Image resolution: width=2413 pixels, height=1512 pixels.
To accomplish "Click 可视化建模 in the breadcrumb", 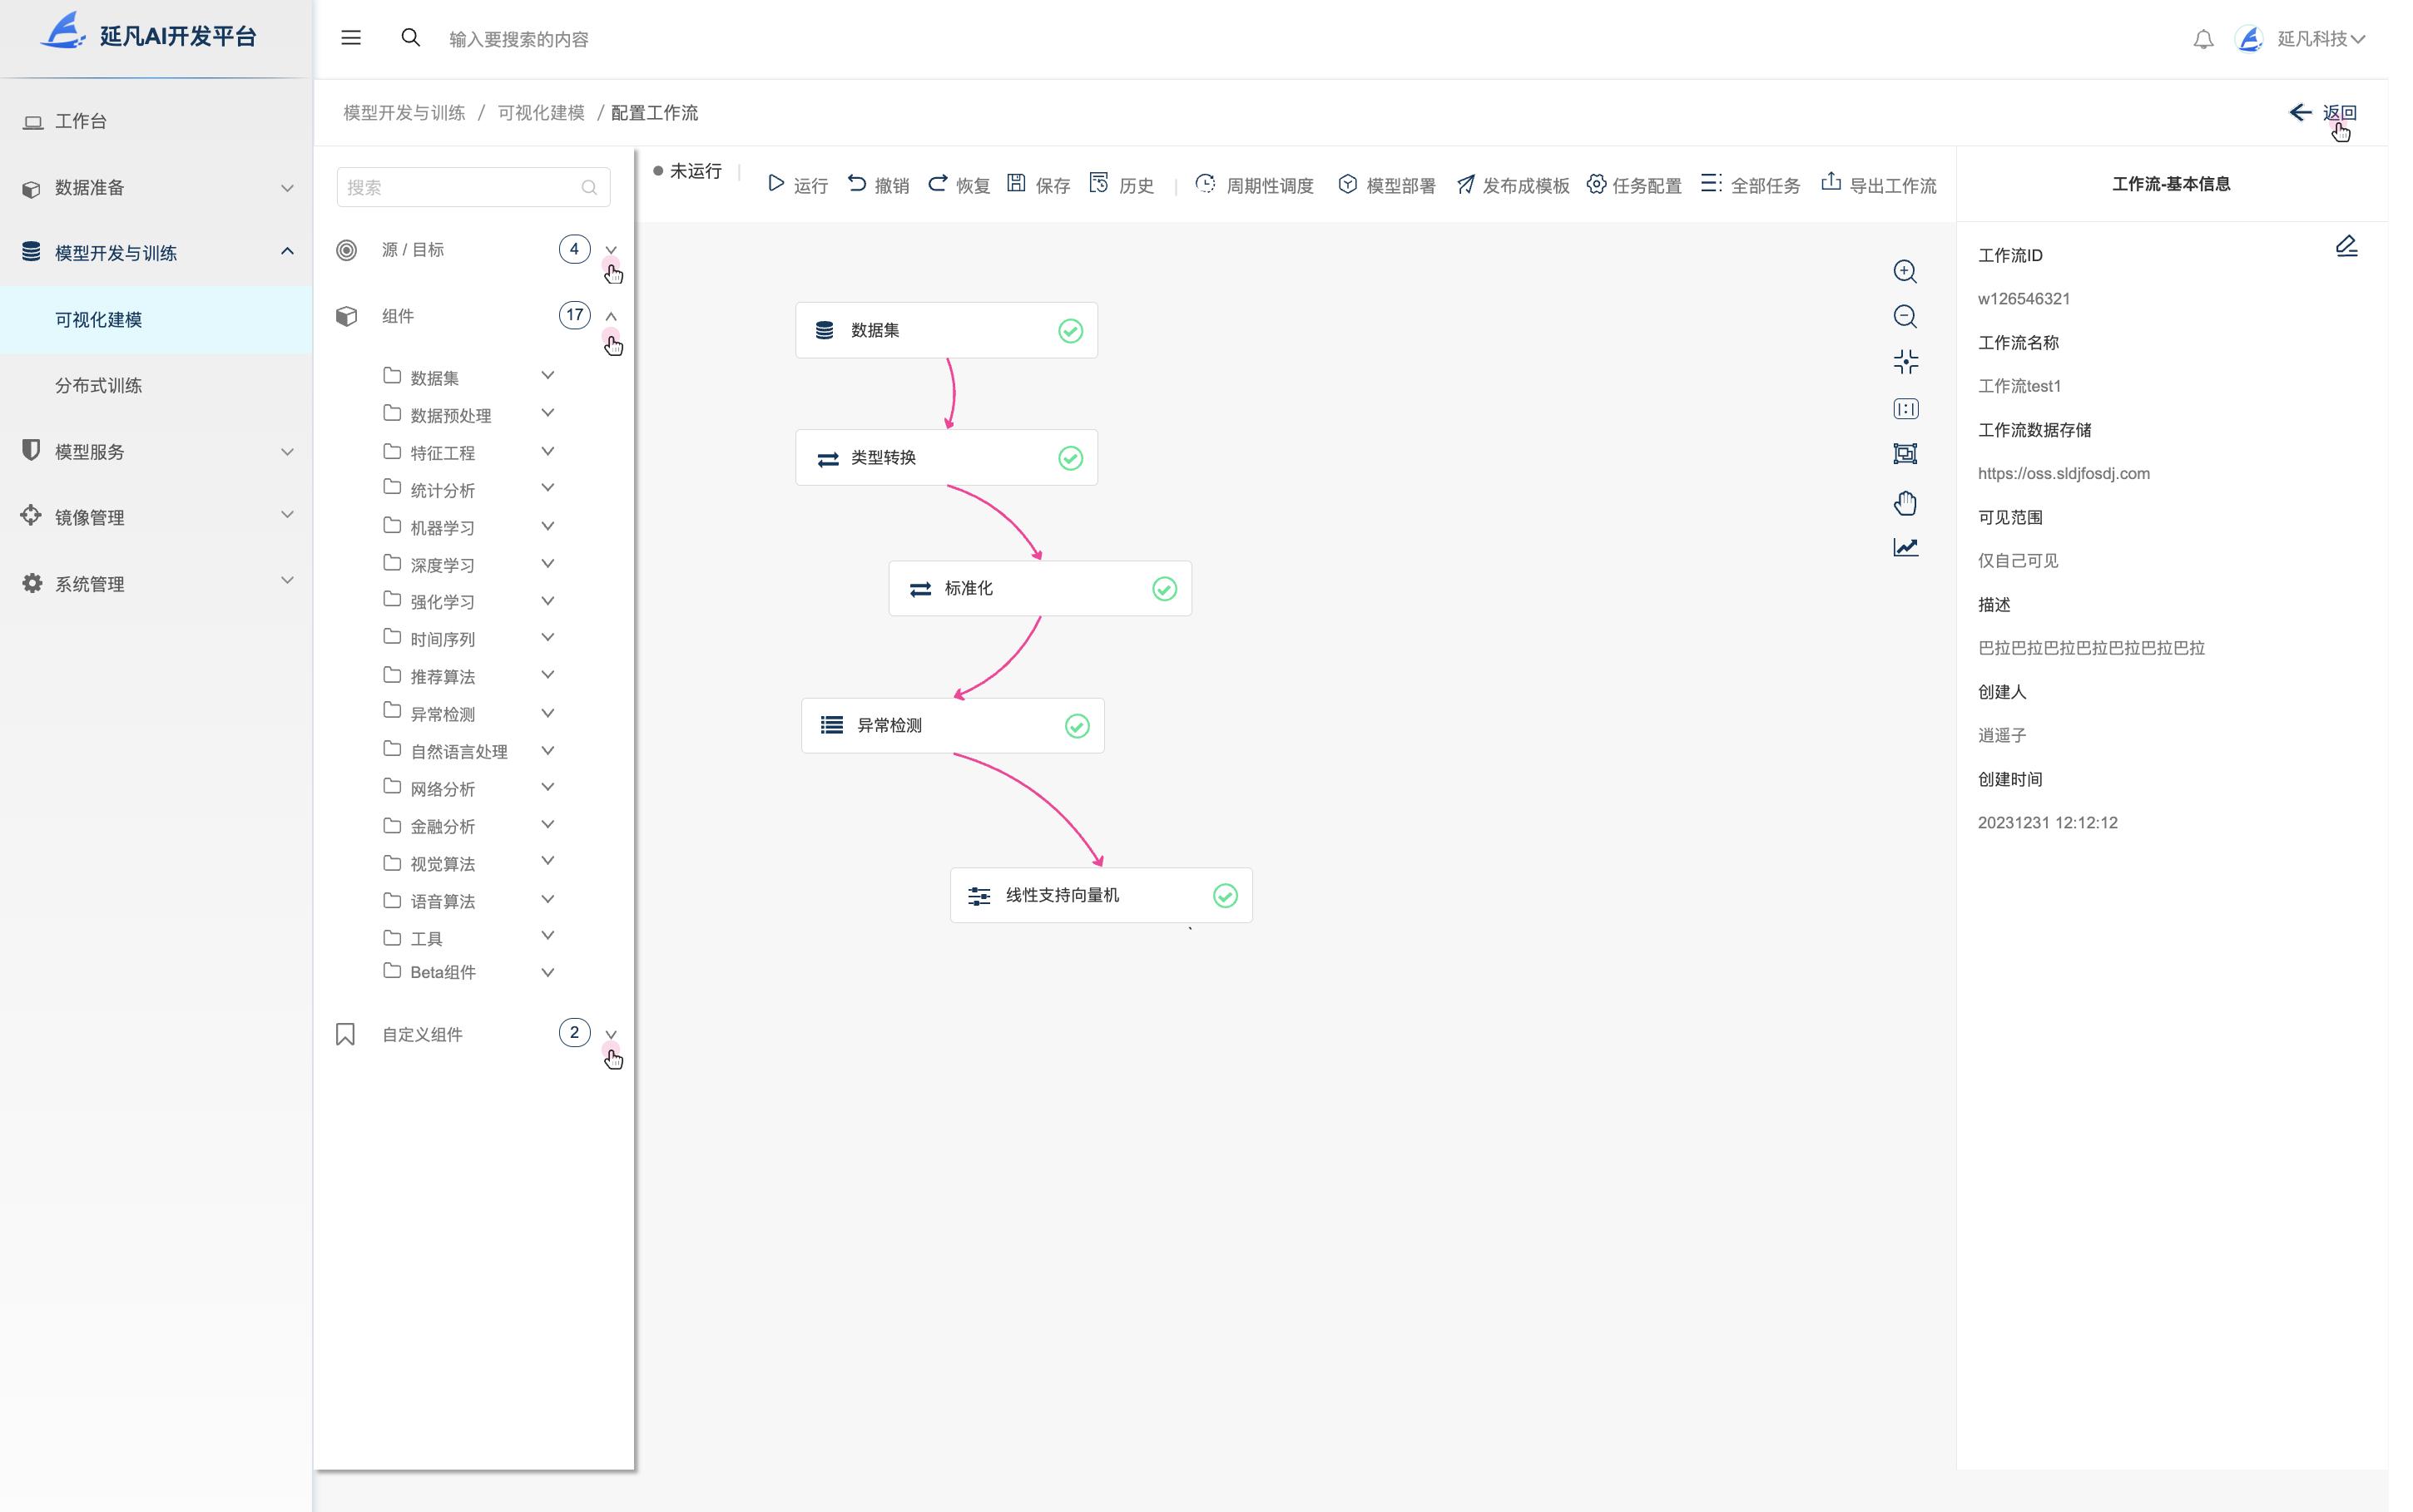I will [540, 113].
